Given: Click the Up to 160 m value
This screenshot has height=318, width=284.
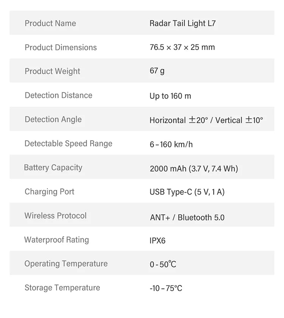Looking at the screenshot, I should 170,96.
